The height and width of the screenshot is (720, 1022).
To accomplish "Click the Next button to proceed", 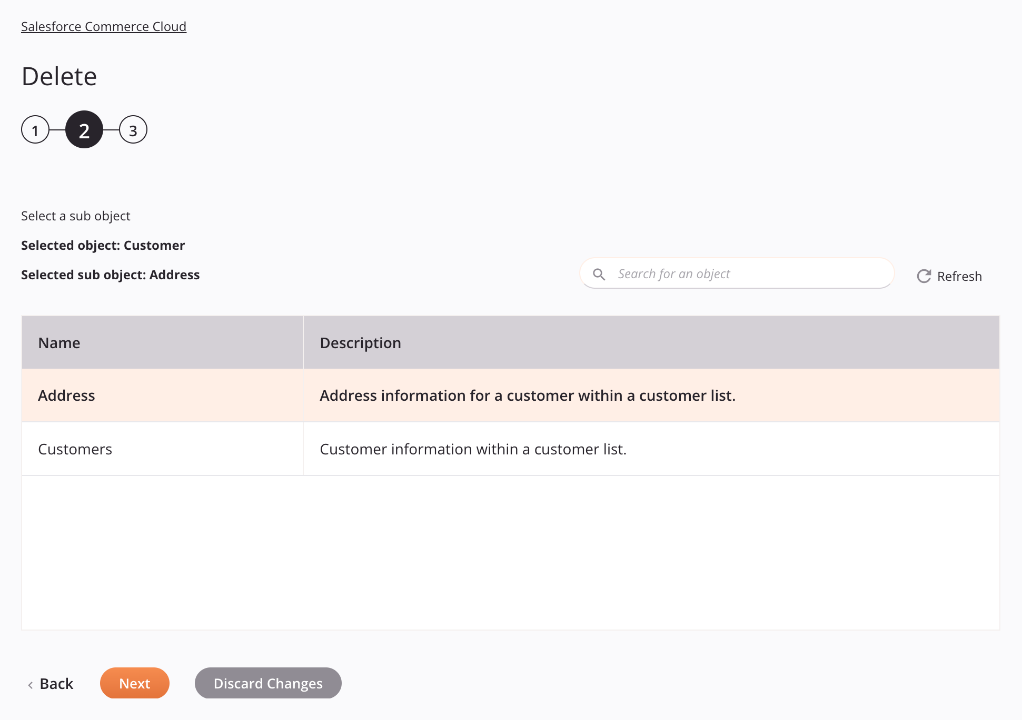I will click(x=134, y=683).
